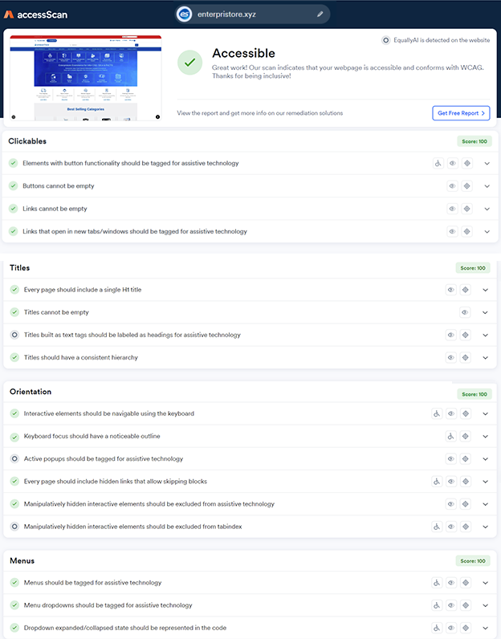501x639 pixels.
Task: Toggle eye icon on Titles cannot be empty
Action: (x=465, y=312)
